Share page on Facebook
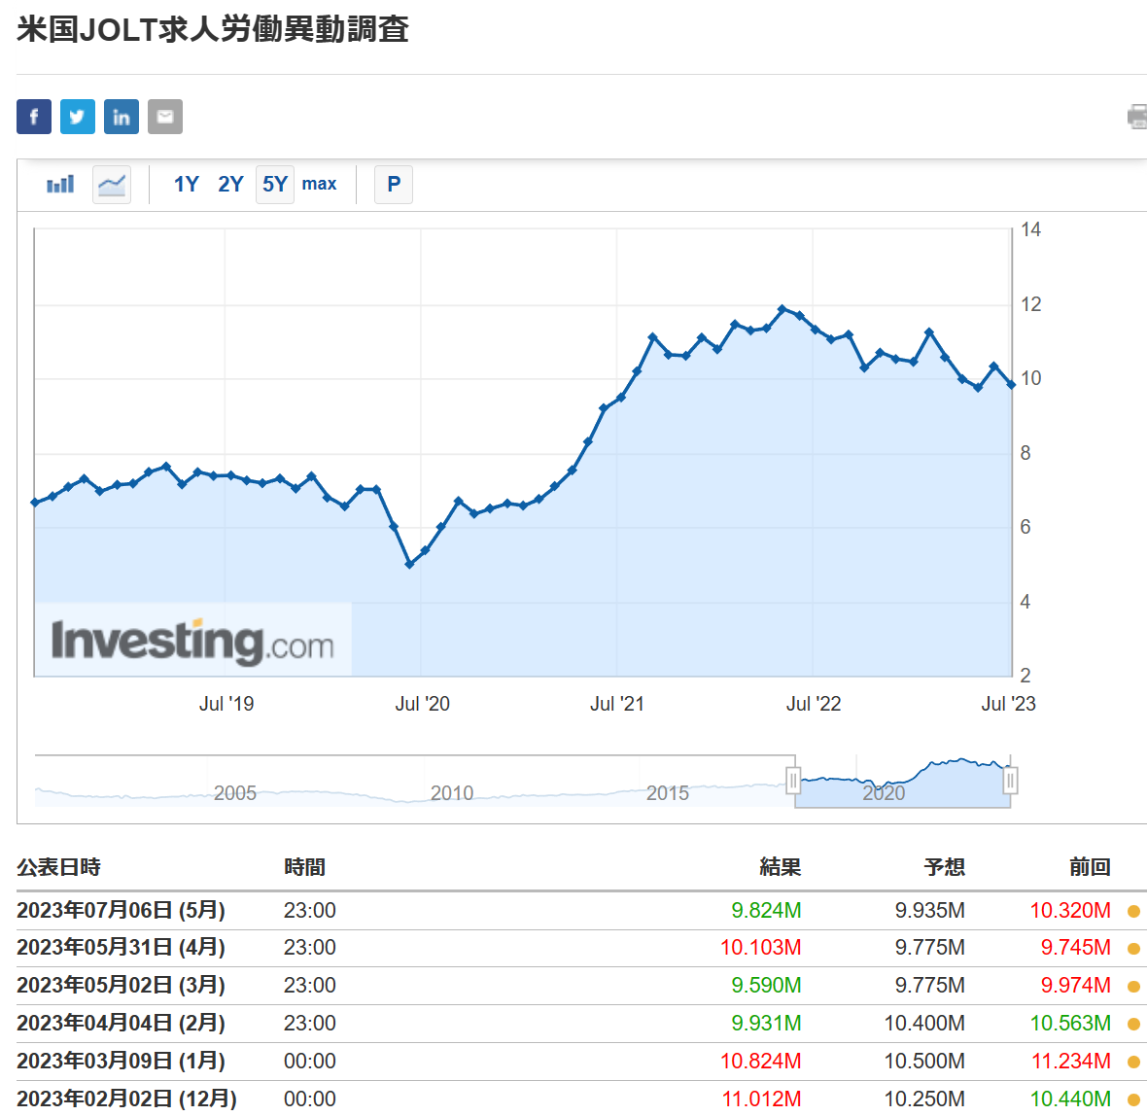 click(34, 117)
